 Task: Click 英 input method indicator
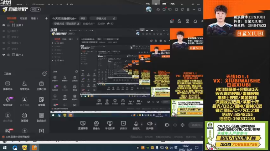[175, 148]
